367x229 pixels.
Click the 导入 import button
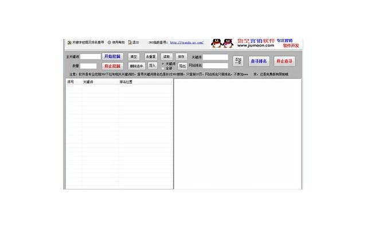point(153,66)
